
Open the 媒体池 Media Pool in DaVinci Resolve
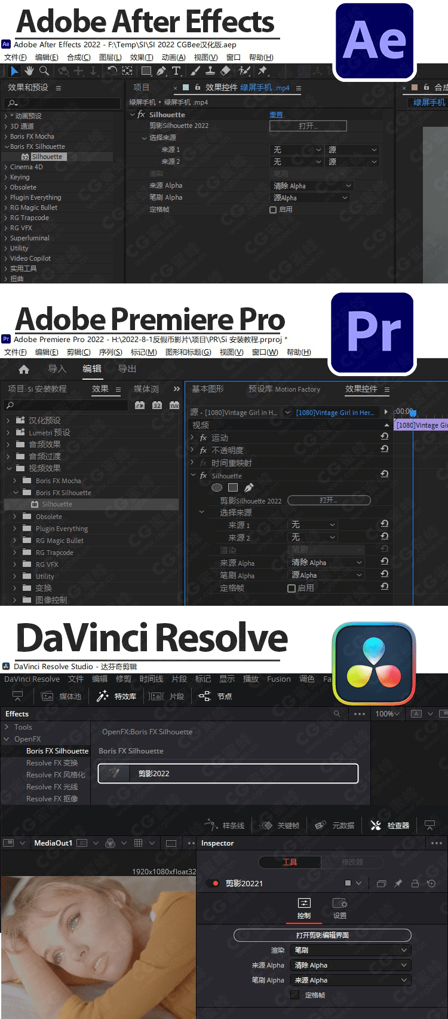[x=61, y=696]
